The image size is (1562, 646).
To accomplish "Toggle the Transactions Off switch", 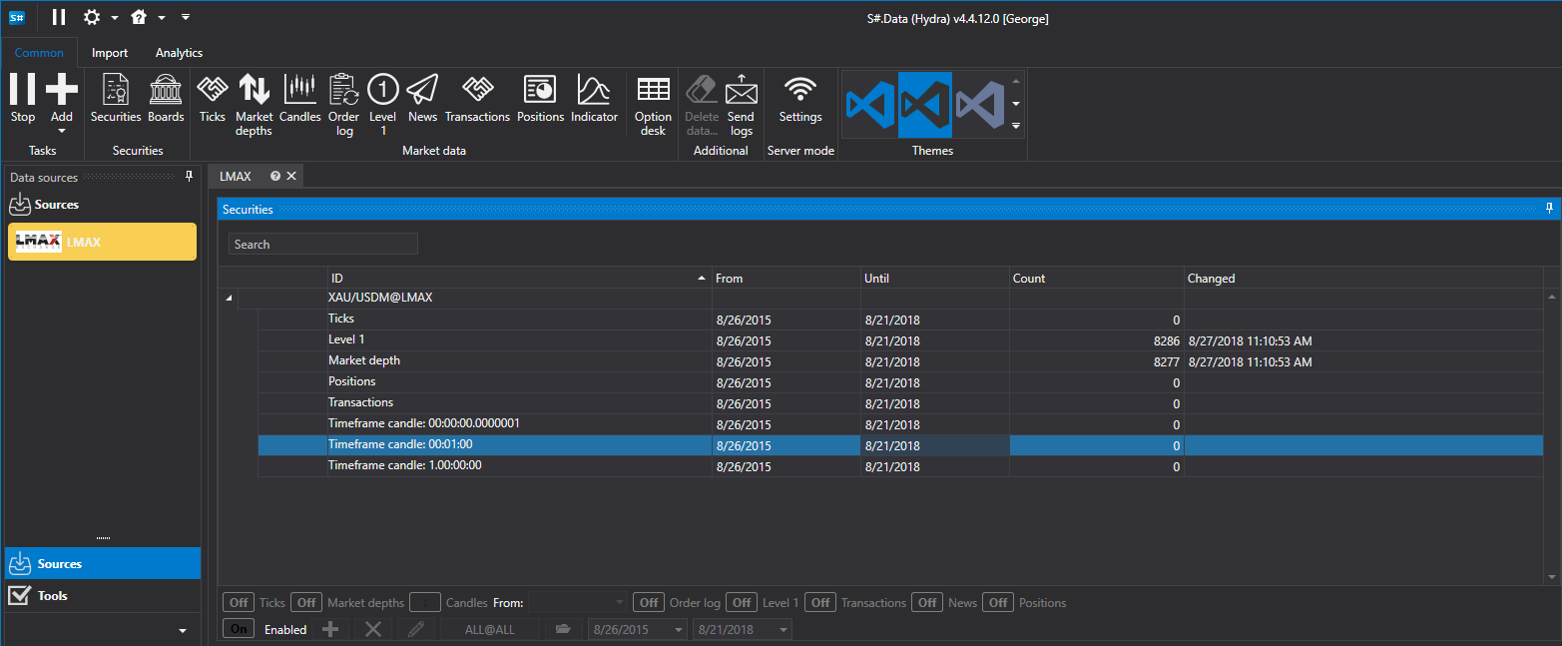I will tap(820, 602).
